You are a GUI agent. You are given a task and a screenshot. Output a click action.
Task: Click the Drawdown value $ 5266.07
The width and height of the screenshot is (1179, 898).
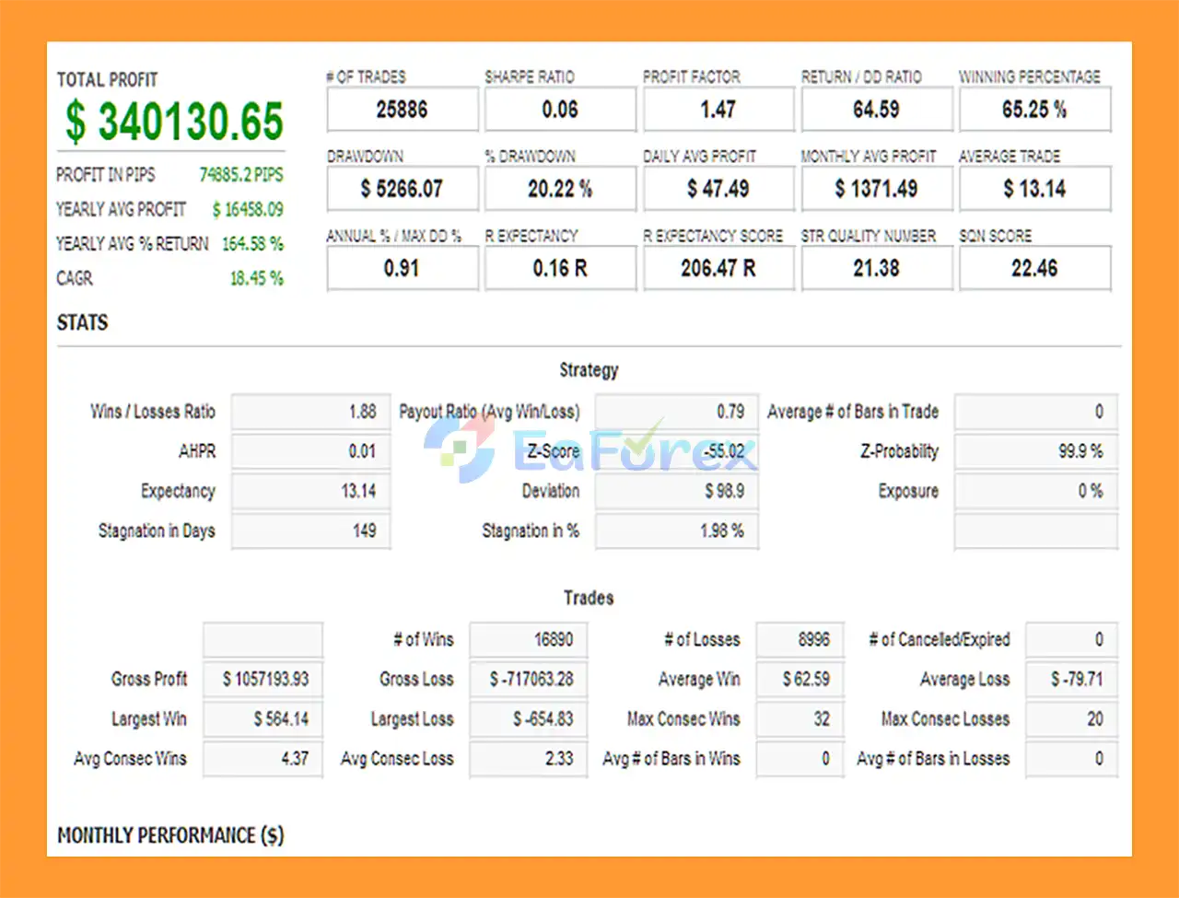point(403,189)
